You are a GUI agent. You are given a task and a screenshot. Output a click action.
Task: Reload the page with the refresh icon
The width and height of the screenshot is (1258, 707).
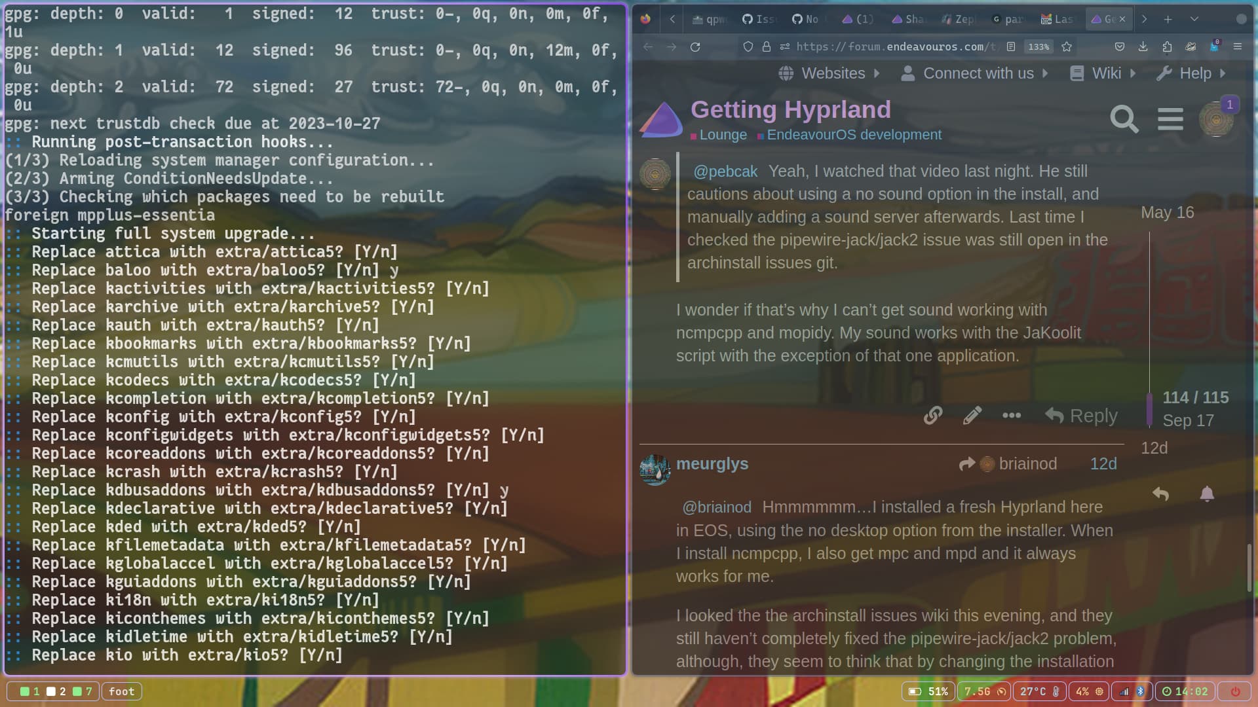pos(695,46)
